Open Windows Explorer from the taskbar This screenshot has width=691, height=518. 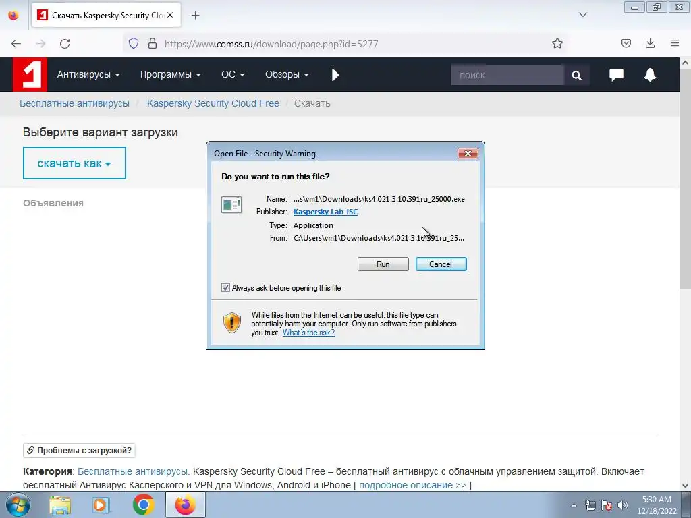[x=60, y=505]
